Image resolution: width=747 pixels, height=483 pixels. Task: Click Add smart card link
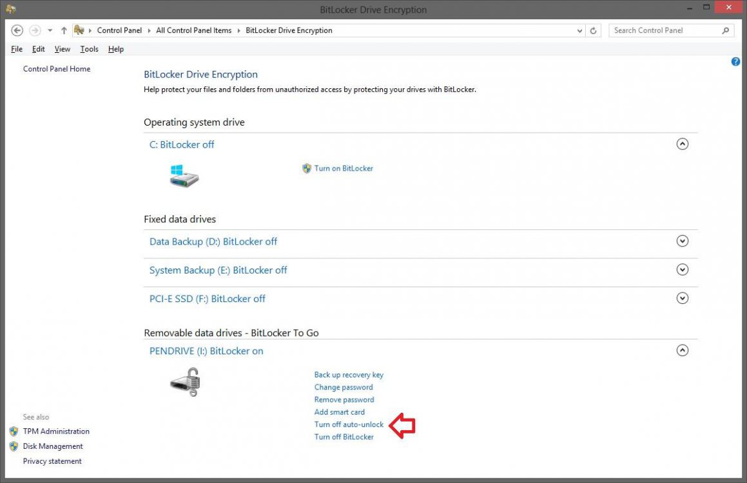tap(339, 412)
